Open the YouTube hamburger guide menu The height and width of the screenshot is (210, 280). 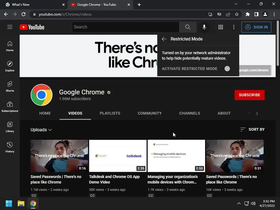(x=10, y=27)
